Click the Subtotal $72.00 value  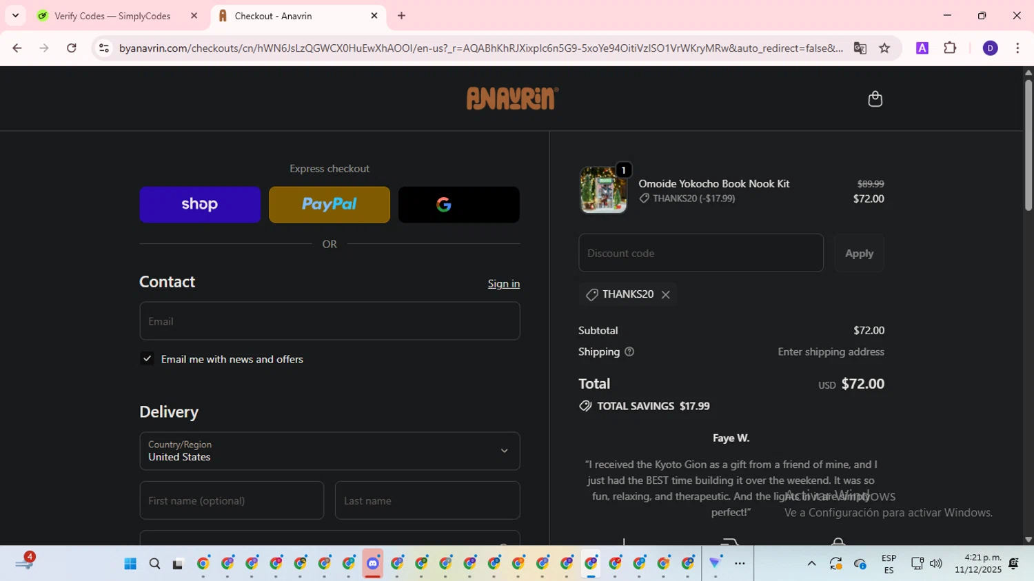869,330
